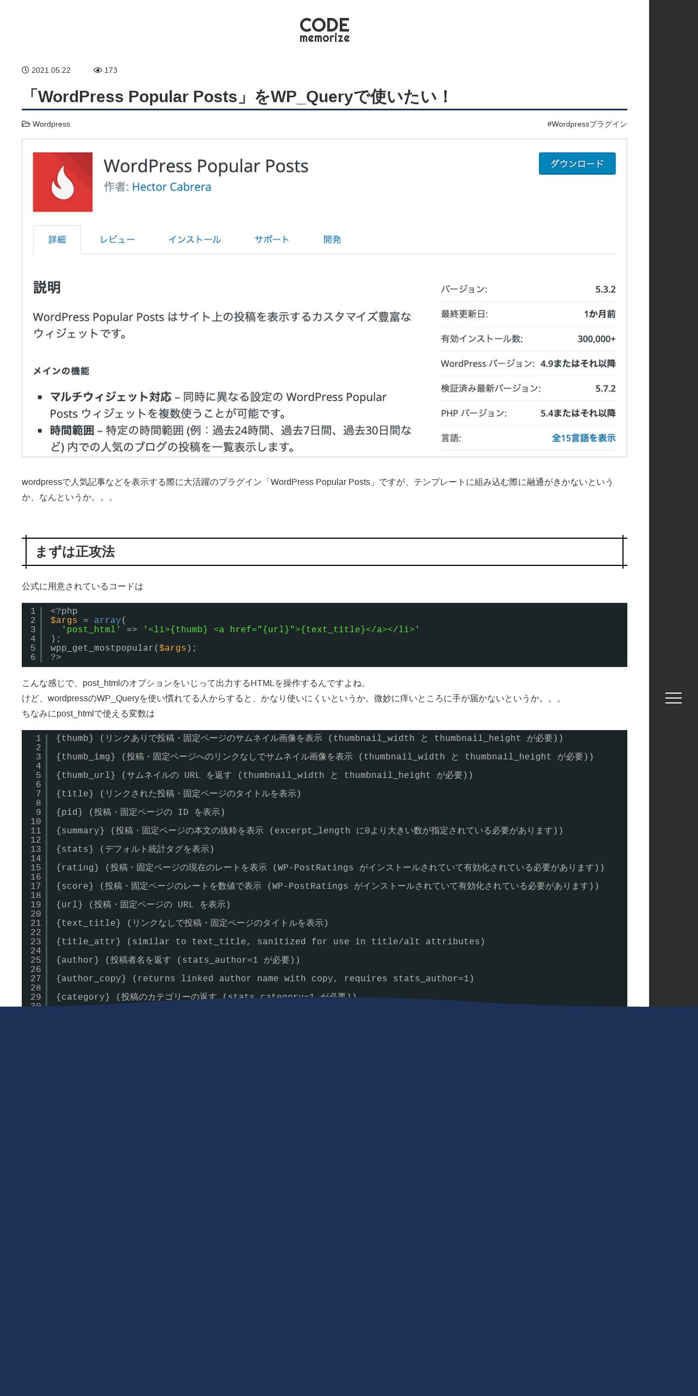The image size is (698, 1396).
Task: Click the {thumb} variable line
Action: coord(310,738)
